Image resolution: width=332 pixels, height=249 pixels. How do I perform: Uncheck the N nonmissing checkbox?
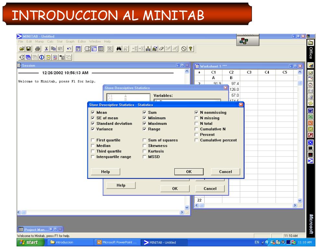pos(196,113)
